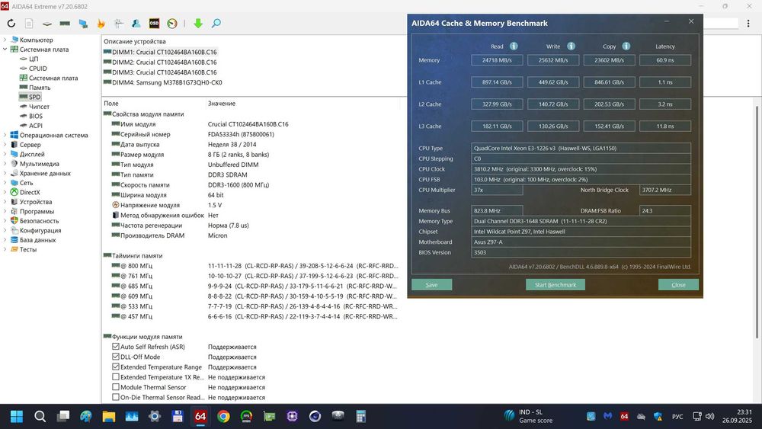Toggle On-Die Thermal Sensor Read... checkbox
The image size is (762, 429).
coord(116,398)
